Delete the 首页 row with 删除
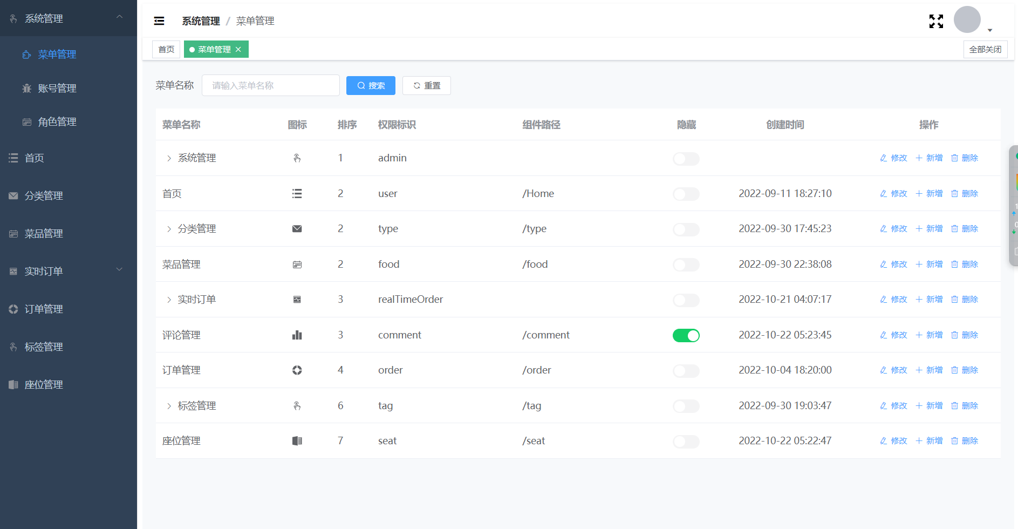 (x=965, y=194)
